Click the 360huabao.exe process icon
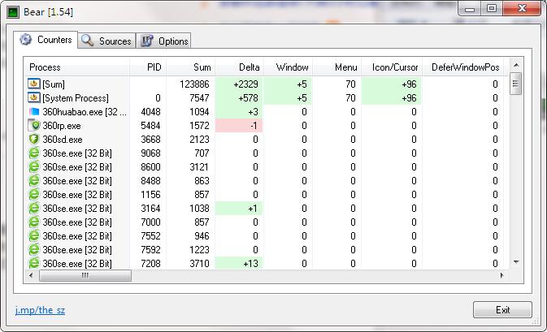Screen dimensions: 547x332 (34, 111)
